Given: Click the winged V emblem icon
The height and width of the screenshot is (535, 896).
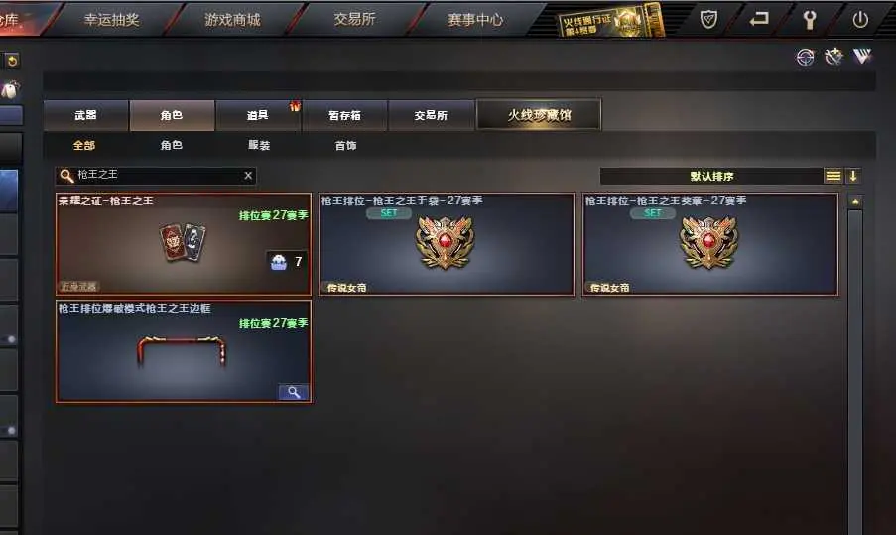Looking at the screenshot, I should [x=862, y=56].
